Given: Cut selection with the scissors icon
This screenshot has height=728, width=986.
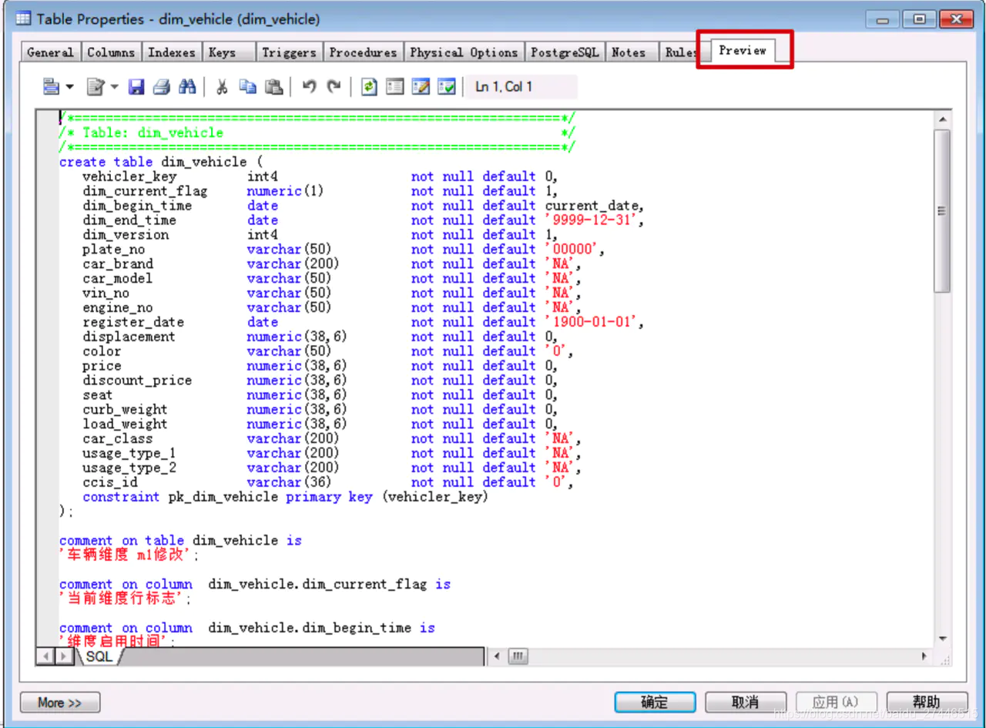Looking at the screenshot, I should (222, 87).
